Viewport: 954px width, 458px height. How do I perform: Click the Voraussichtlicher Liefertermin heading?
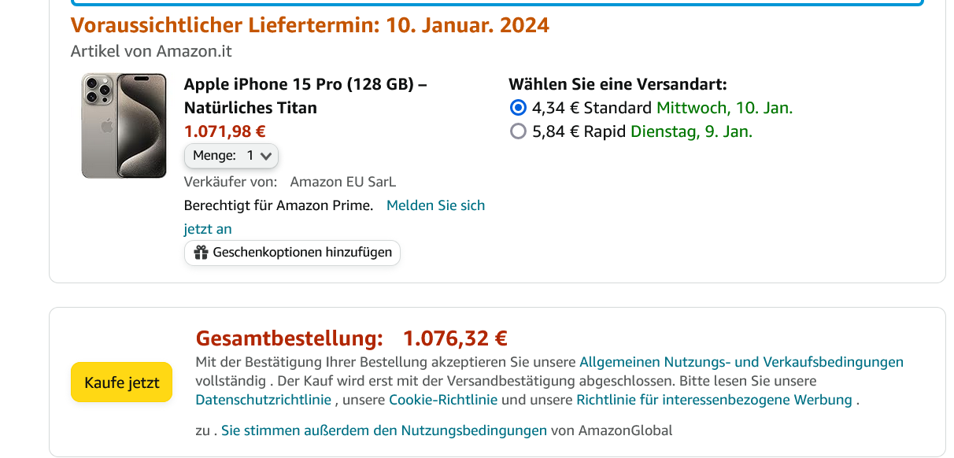(x=310, y=25)
